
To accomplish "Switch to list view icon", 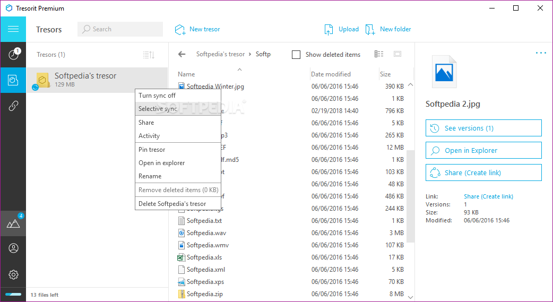I will click(x=379, y=54).
